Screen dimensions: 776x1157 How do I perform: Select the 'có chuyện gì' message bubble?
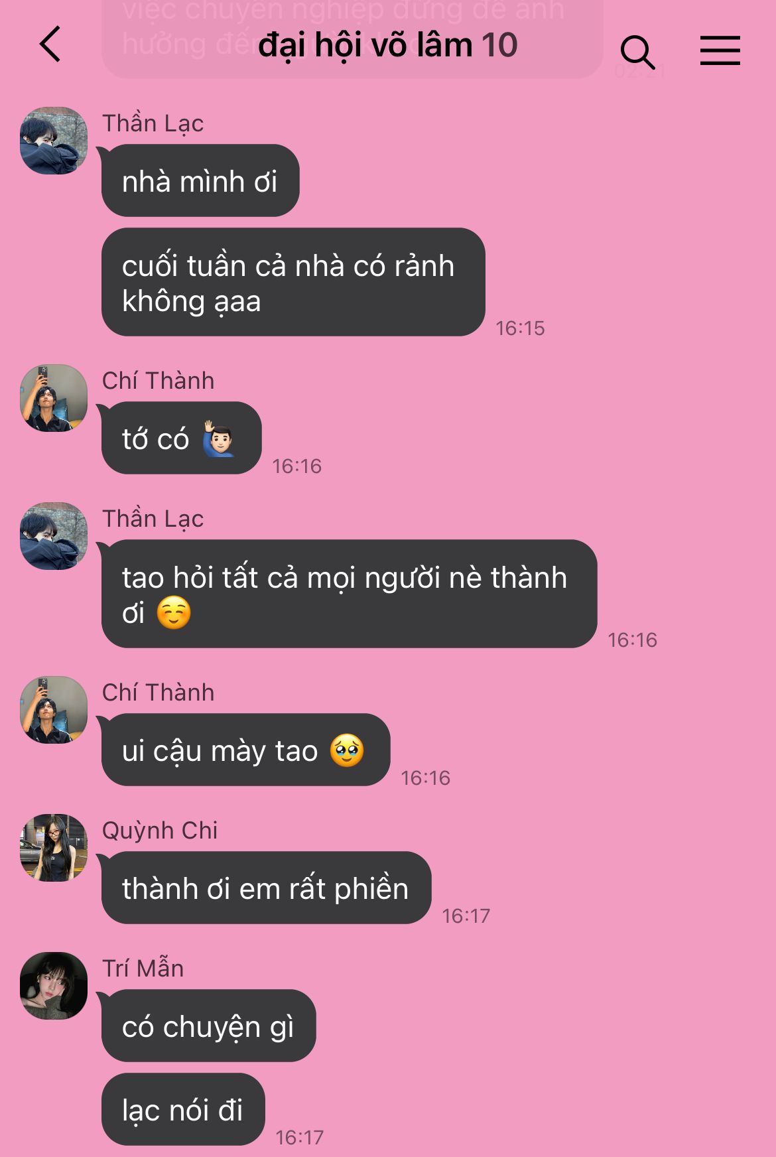[208, 1026]
